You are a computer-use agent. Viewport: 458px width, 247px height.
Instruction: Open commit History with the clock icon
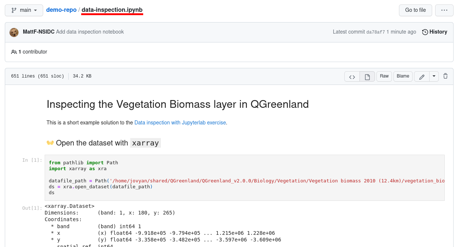[425, 32]
